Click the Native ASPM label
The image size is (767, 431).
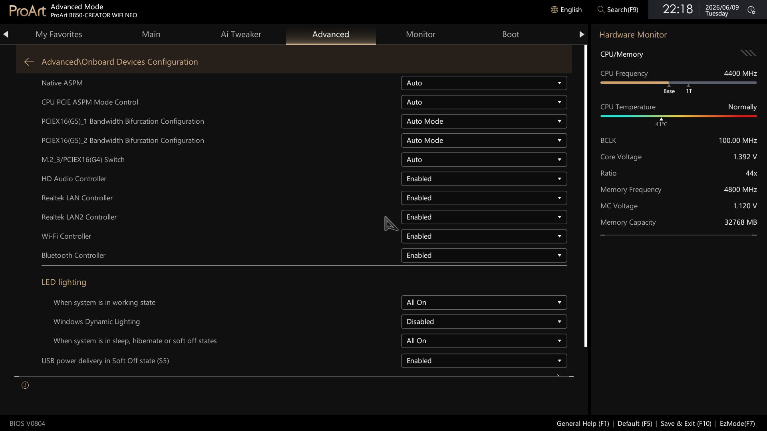click(x=62, y=83)
